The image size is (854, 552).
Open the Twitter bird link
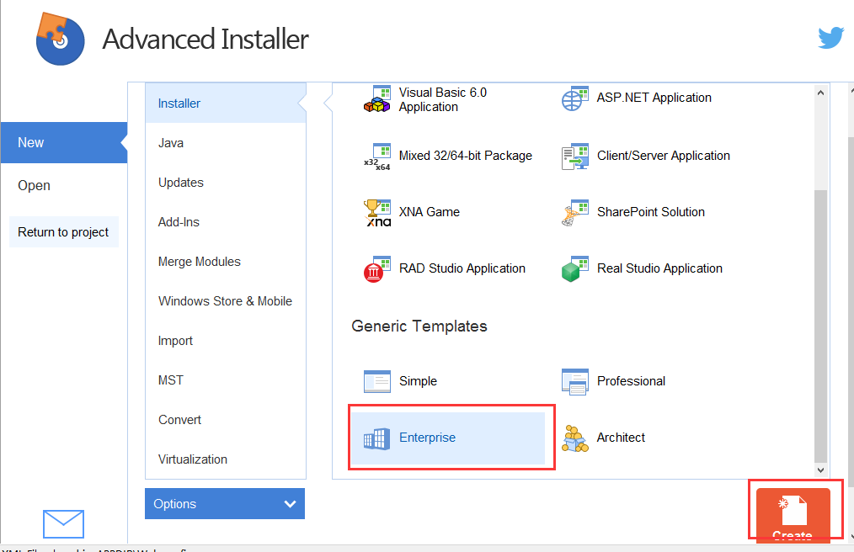(831, 38)
